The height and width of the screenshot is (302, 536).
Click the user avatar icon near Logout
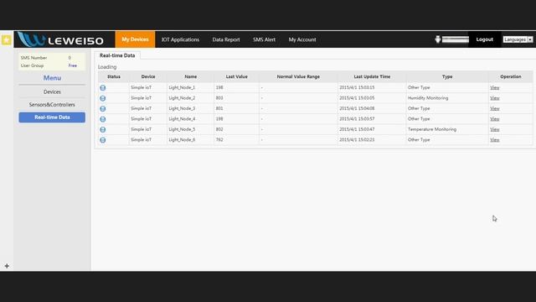point(437,39)
